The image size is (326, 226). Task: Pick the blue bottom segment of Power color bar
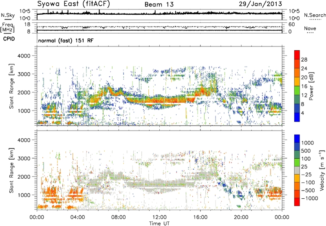tap(297, 117)
